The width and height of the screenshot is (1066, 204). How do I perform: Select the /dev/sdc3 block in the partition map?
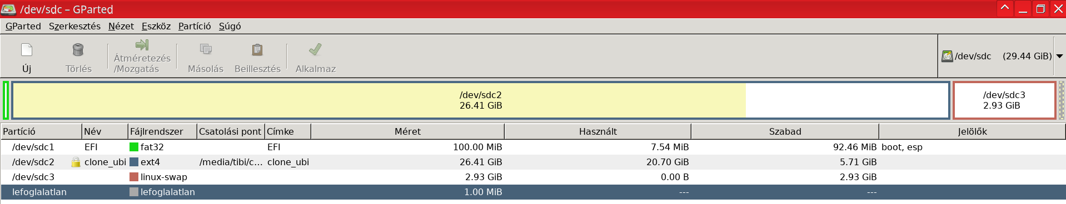pos(1004,100)
